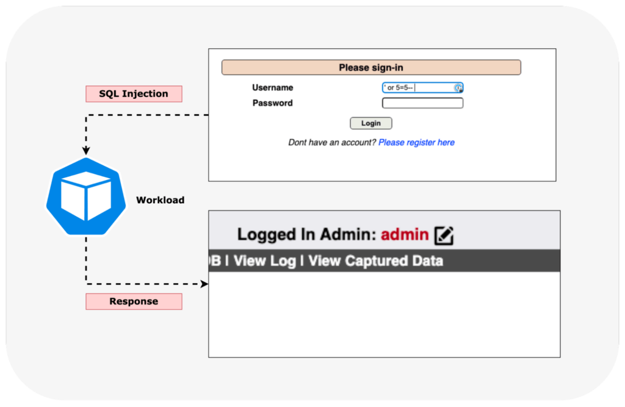625x407 pixels.
Task: Click the password manager icon in Username field
Action: [x=458, y=87]
